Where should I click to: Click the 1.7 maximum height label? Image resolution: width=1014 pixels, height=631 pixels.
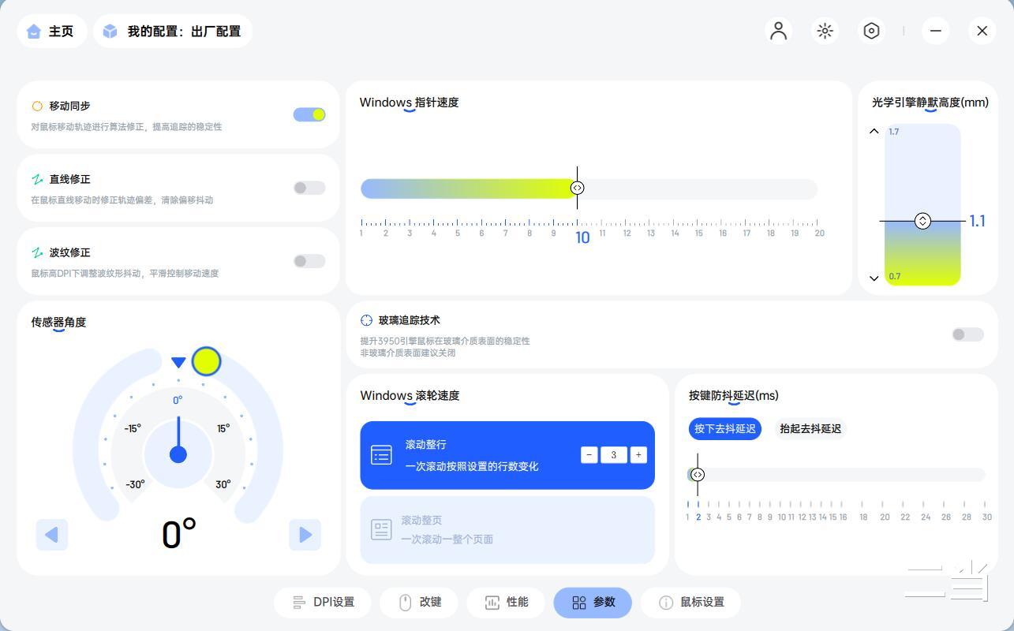[x=893, y=132]
